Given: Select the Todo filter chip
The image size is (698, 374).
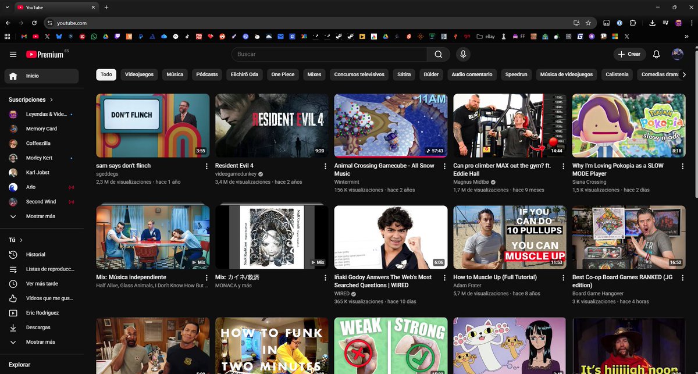Looking at the screenshot, I should coord(106,74).
